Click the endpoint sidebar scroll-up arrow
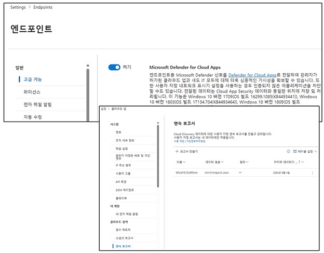Viewport: 324px width, 253px height. pos(88,65)
